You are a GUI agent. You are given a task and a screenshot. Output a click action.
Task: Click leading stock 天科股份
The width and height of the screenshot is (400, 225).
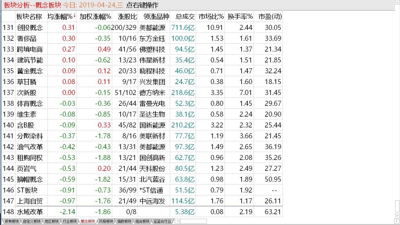pyautogui.click(x=152, y=168)
